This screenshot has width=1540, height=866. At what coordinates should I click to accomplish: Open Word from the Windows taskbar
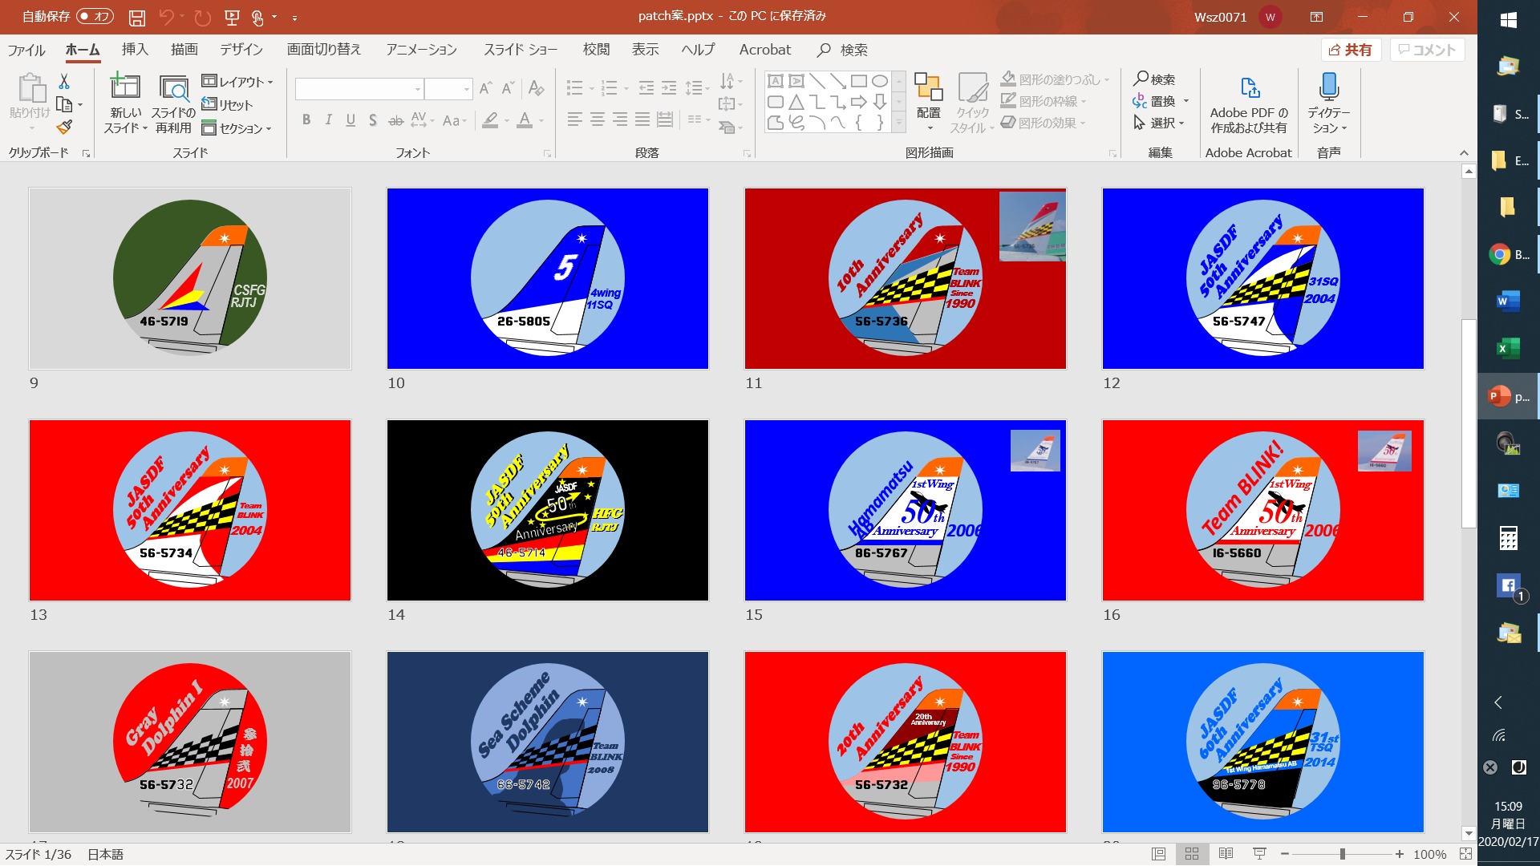click(1509, 301)
